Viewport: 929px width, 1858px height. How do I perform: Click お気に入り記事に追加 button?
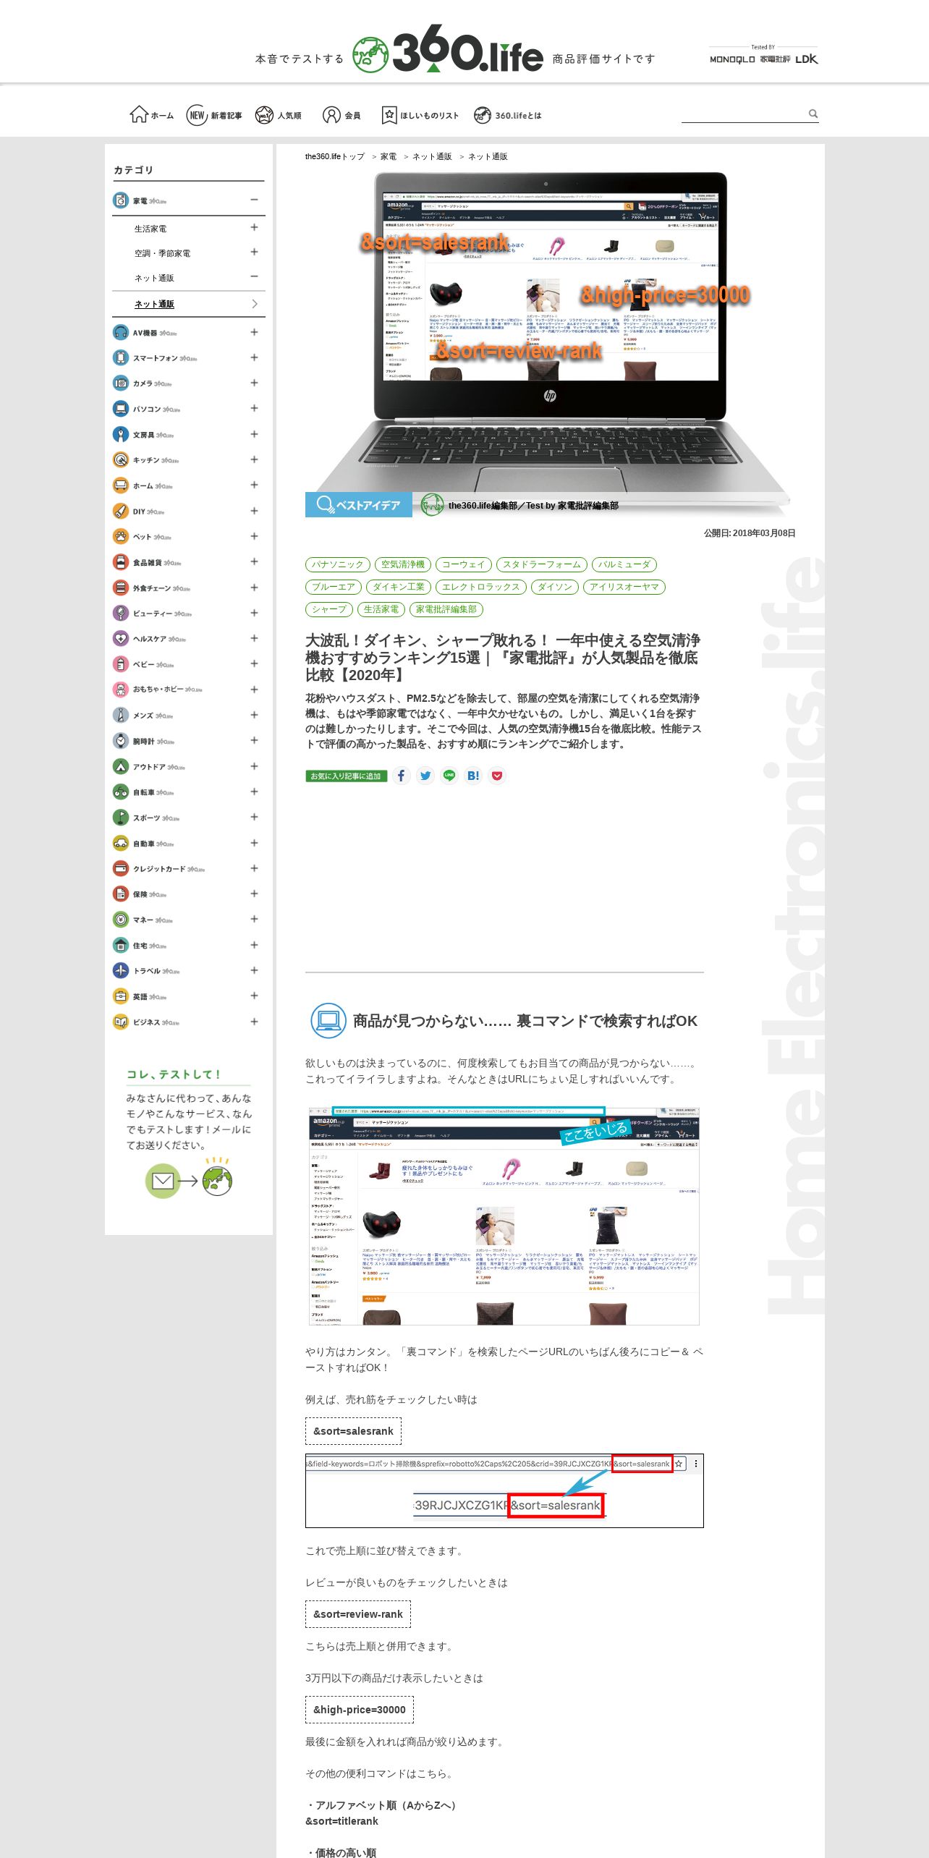click(346, 776)
